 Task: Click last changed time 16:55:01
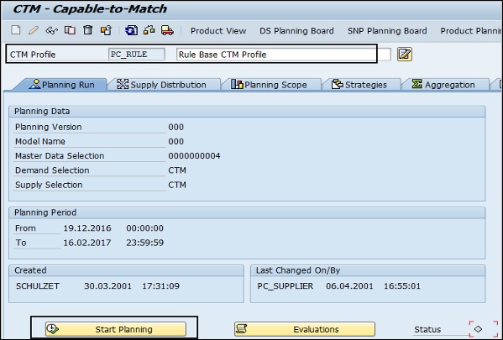402,285
